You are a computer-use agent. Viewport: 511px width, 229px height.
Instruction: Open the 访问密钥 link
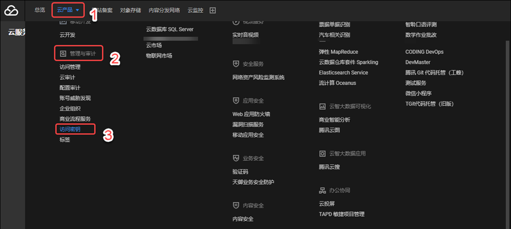(x=69, y=129)
